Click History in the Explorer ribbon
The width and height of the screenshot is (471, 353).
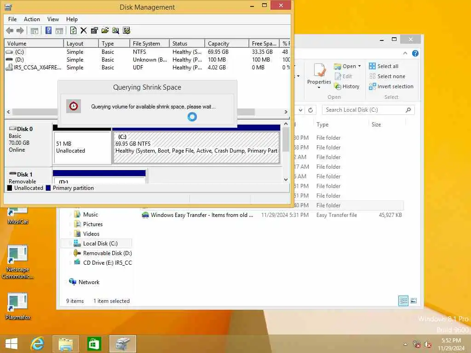click(347, 86)
